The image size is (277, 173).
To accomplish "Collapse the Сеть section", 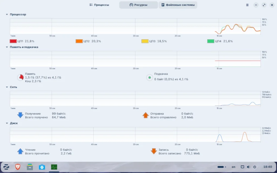I will tap(7, 87).
